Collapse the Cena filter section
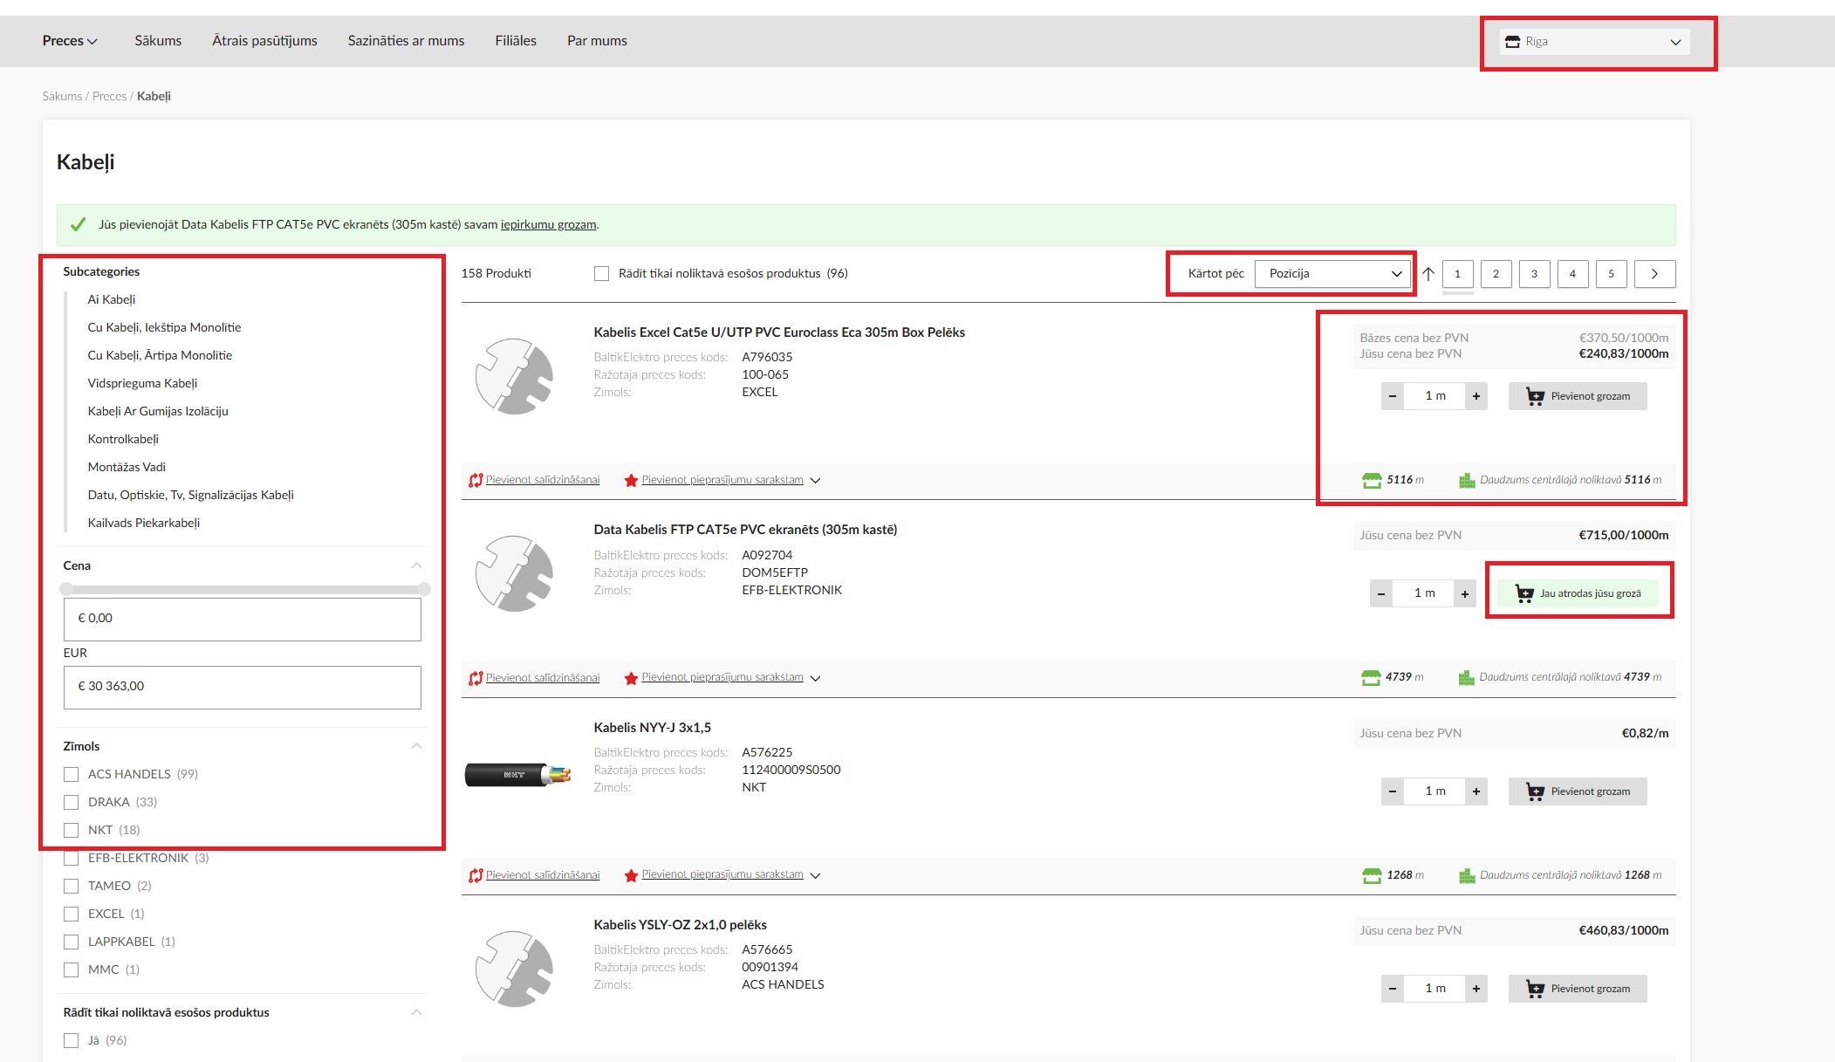This screenshot has height=1062, width=1835. click(416, 565)
